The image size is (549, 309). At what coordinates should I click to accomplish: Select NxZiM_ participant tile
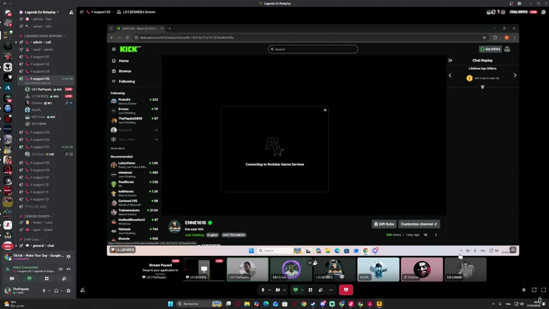coord(378,270)
